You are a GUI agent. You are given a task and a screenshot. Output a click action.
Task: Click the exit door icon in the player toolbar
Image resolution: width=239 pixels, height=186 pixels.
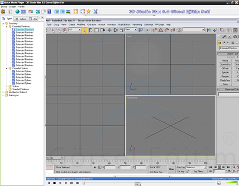point(3,11)
